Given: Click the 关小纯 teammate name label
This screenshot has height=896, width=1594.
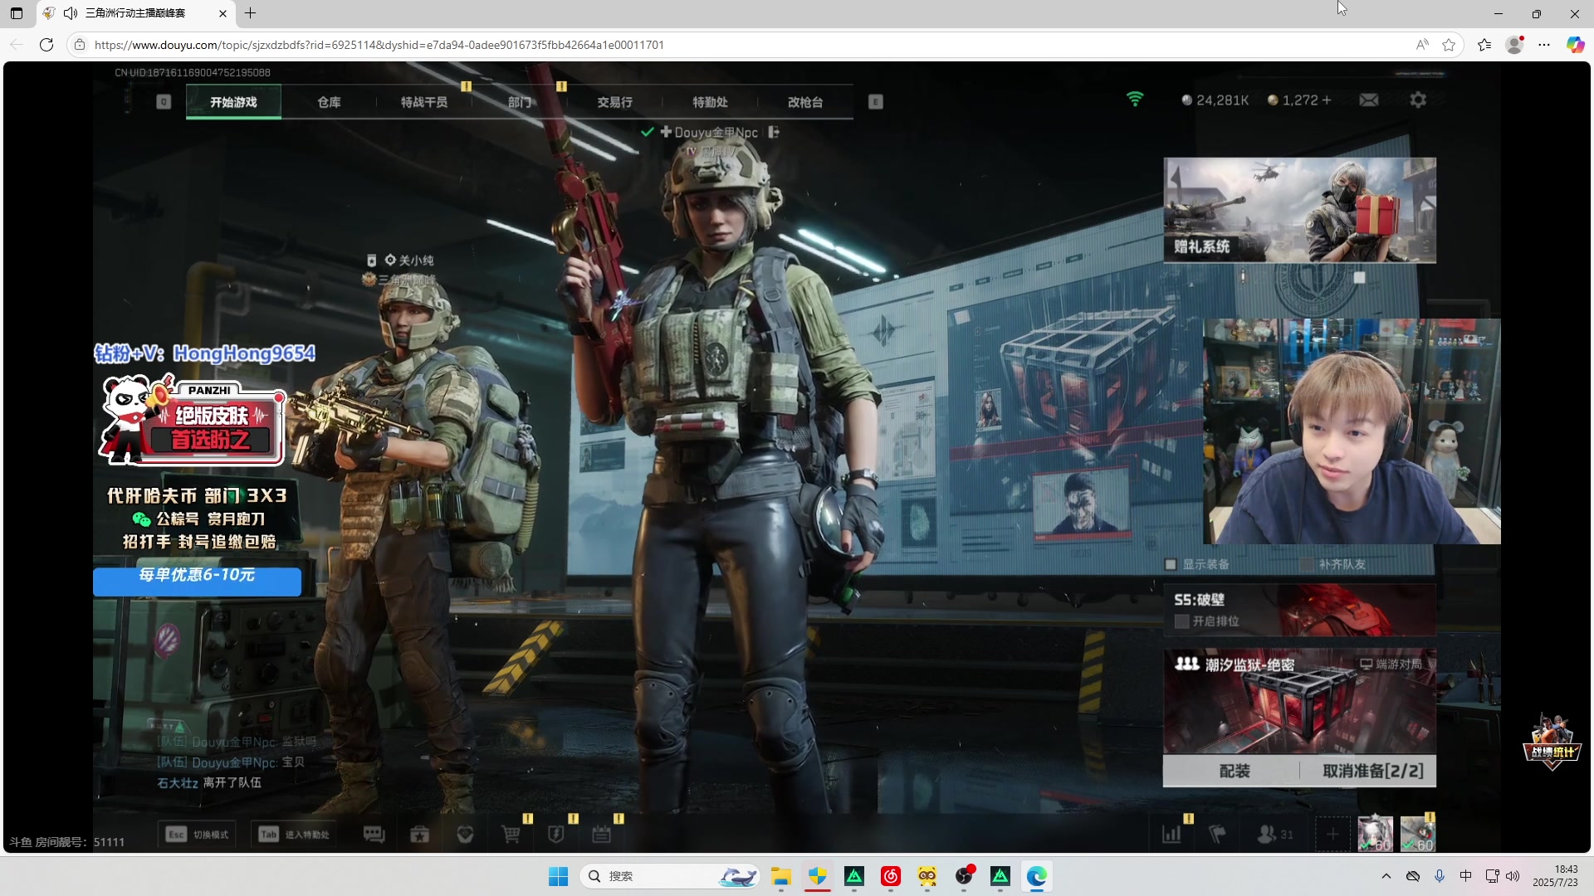Looking at the screenshot, I should pyautogui.click(x=416, y=261).
